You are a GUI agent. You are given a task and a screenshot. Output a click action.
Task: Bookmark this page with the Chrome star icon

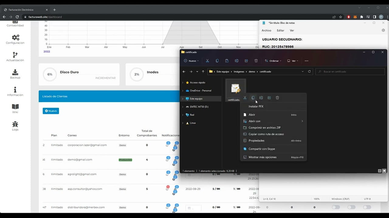tap(341, 17)
